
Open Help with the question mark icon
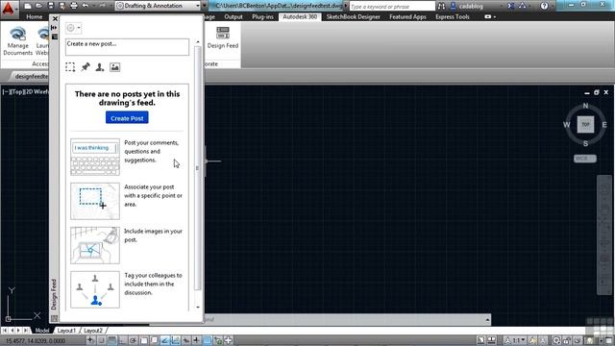tap(544, 6)
